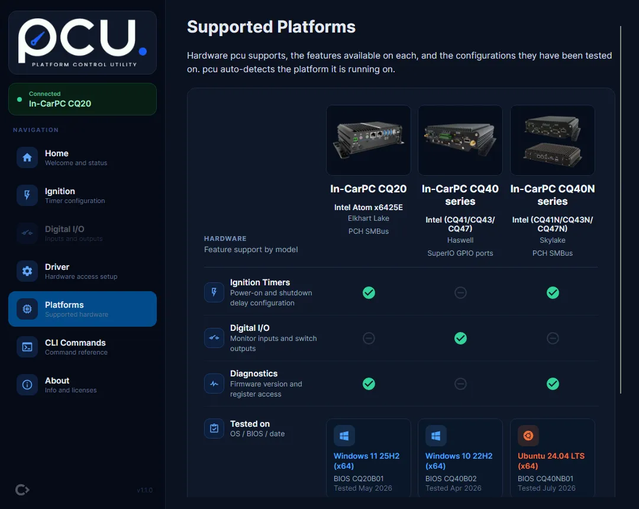The width and height of the screenshot is (639, 509).
Task: Click the Diagnostics row title
Action: click(254, 373)
